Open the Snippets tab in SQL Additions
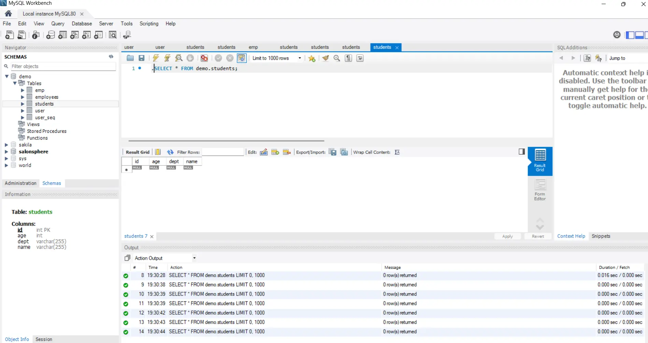This screenshot has width=648, height=343. coord(601,236)
